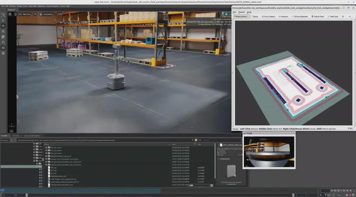
Task: Select the Publish Point tool
Action: 318,17
